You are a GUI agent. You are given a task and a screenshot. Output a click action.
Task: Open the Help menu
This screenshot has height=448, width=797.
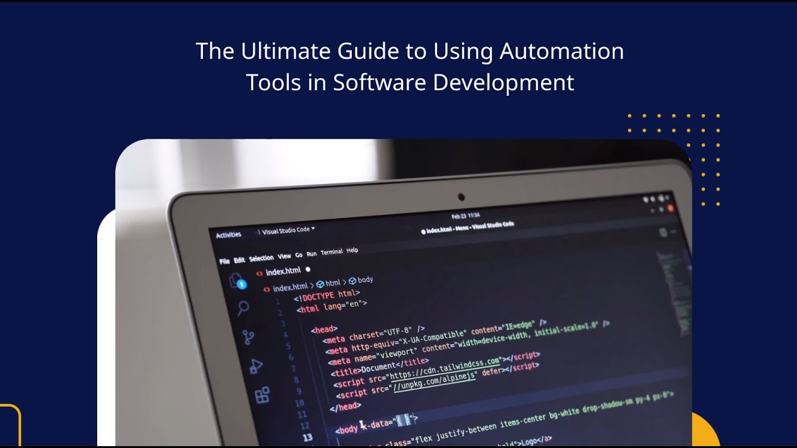point(352,250)
